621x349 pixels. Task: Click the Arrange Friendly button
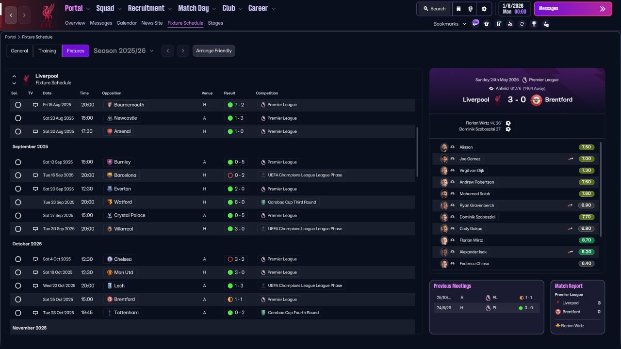pos(214,51)
